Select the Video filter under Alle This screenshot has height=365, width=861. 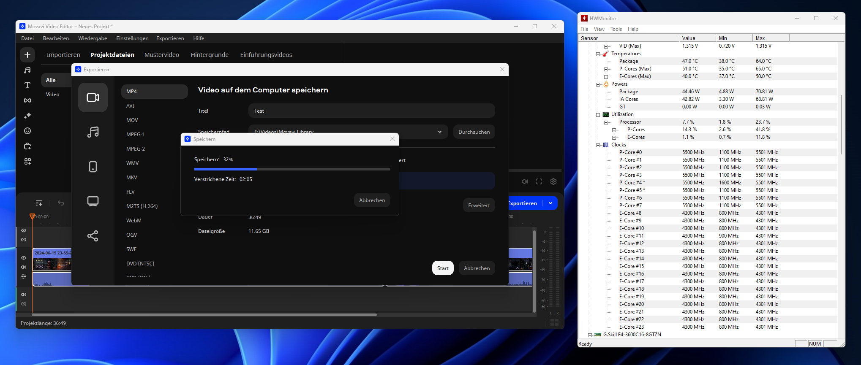click(53, 95)
